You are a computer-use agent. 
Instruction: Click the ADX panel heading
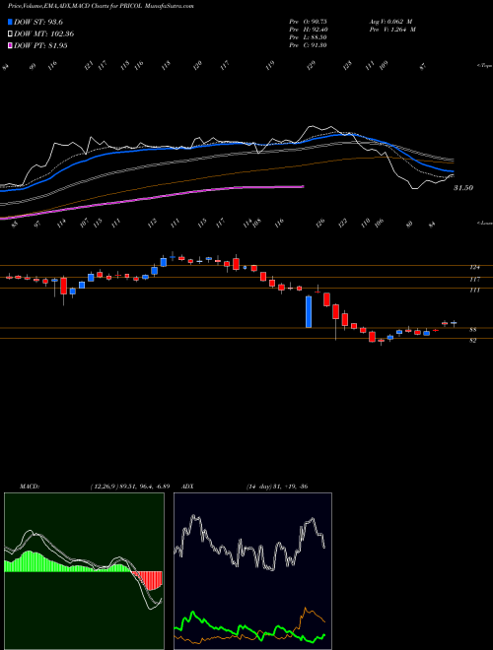click(187, 487)
